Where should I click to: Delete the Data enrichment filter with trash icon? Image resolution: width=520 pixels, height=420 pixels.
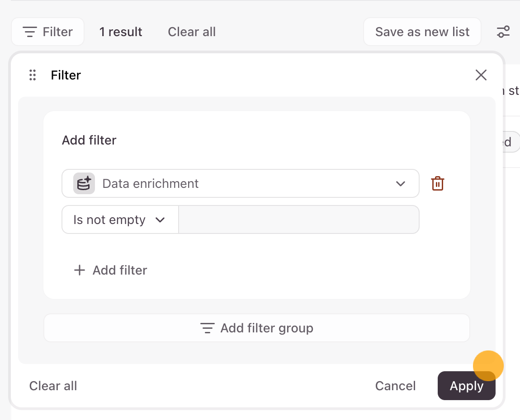pyautogui.click(x=438, y=184)
